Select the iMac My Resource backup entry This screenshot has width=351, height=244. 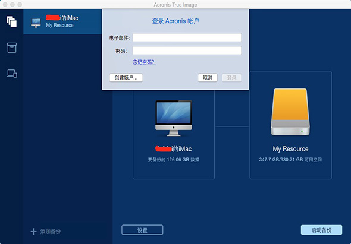coord(62,22)
